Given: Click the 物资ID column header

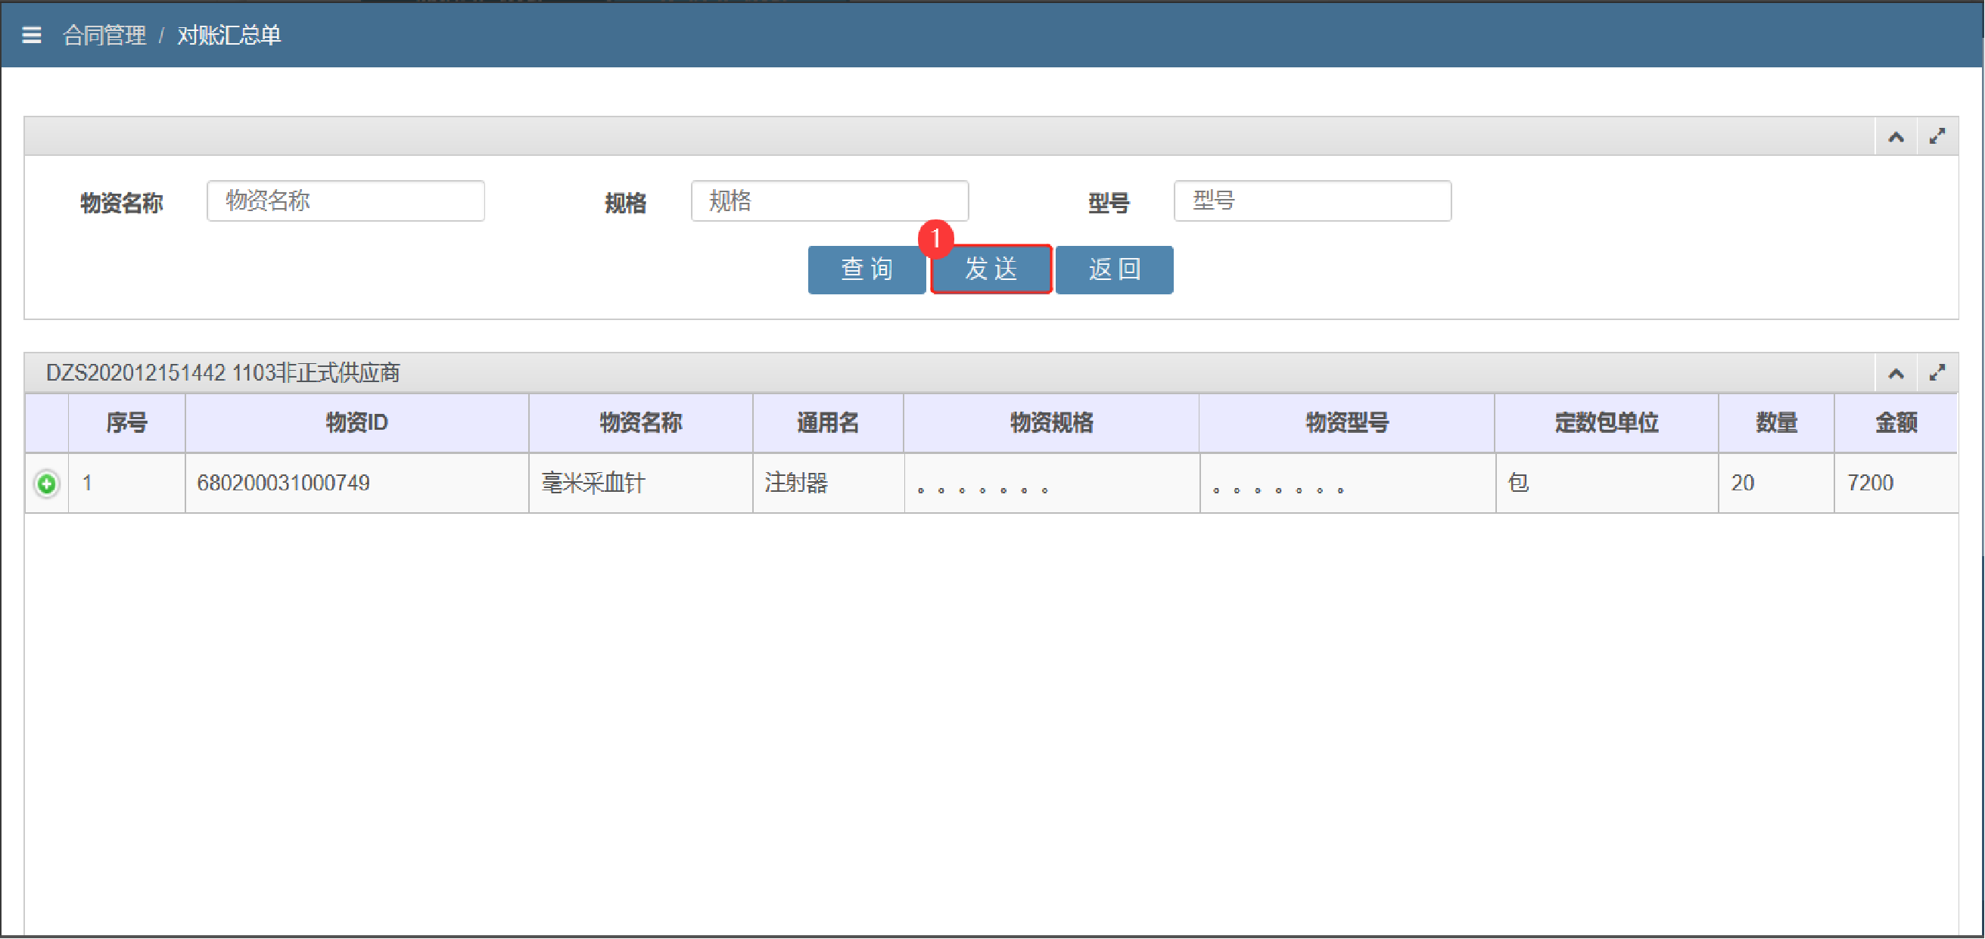Looking at the screenshot, I should click(356, 423).
